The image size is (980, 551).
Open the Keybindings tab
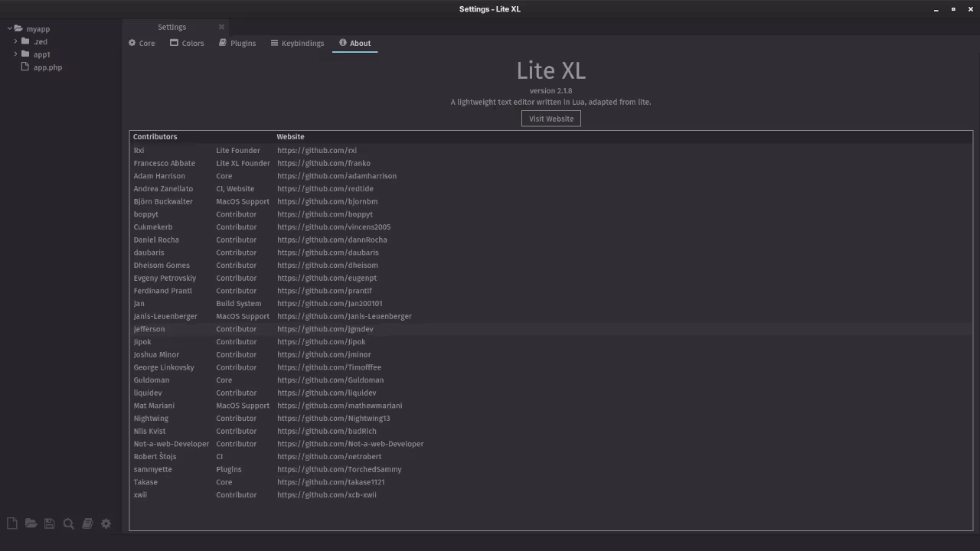coord(297,43)
